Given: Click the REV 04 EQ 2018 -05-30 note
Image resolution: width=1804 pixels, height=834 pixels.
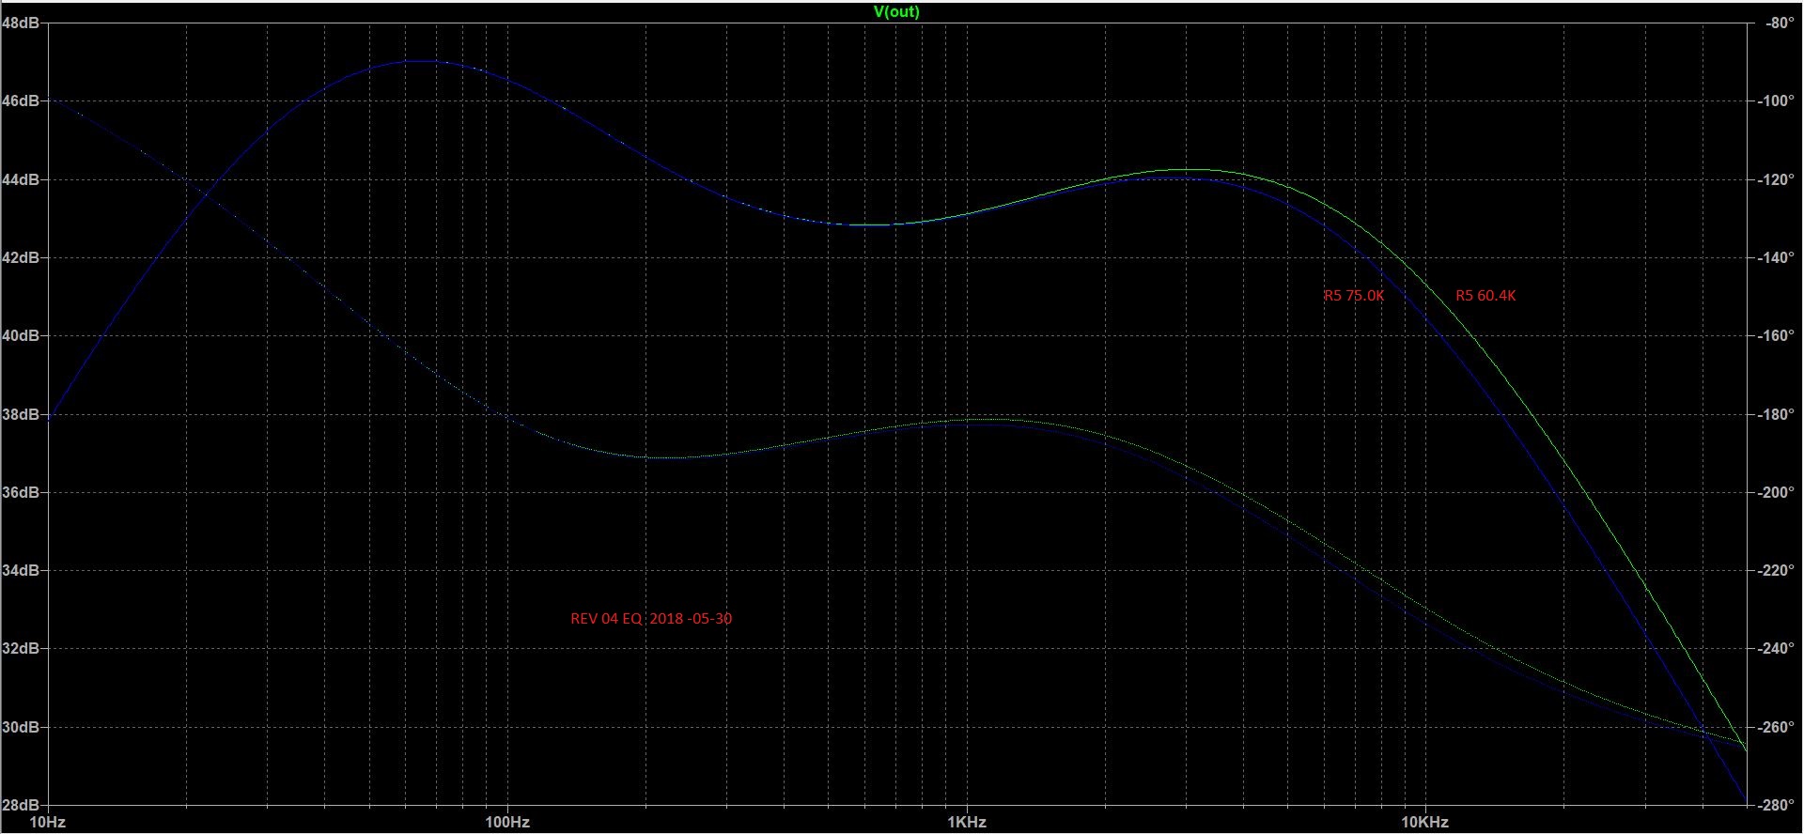Looking at the screenshot, I should pos(651,618).
